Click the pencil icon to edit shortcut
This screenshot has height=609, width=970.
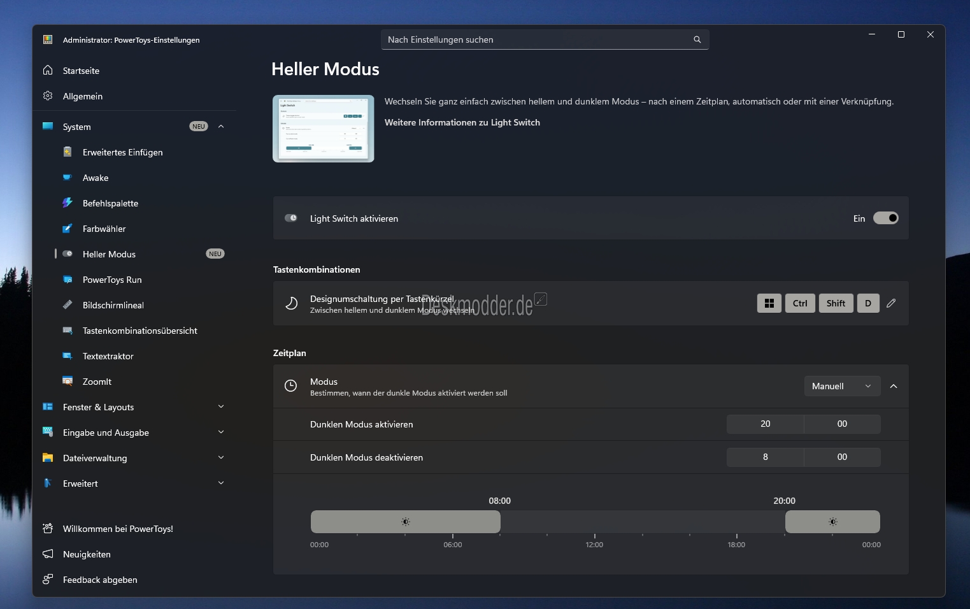coord(891,303)
